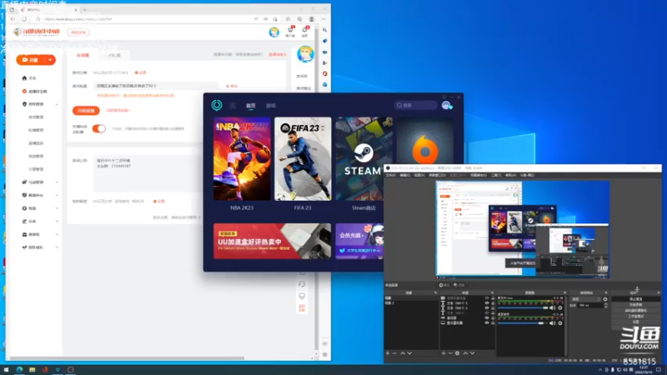
Task: Lock the 显示器采集 source in OBS
Action: point(493,323)
